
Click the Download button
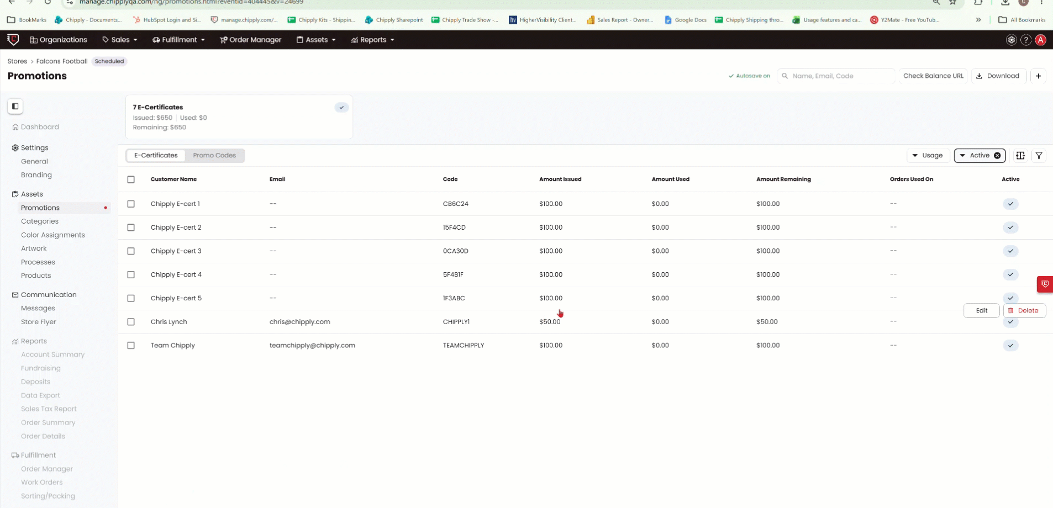pyautogui.click(x=998, y=76)
